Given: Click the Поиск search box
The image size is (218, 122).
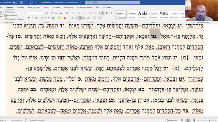Looking at the screenshot, I should (112, 2).
